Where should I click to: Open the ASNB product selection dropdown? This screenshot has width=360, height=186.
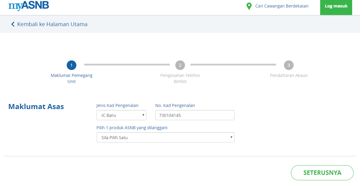point(165,137)
